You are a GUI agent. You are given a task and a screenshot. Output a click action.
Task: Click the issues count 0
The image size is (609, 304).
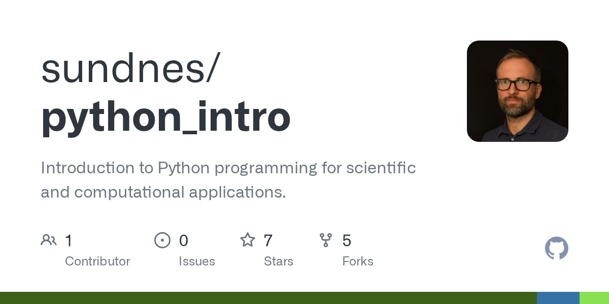[183, 241]
